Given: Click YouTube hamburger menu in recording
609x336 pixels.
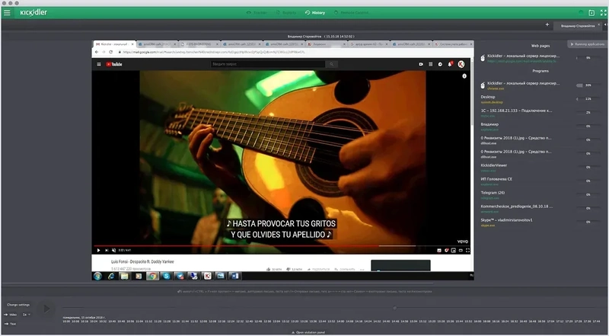Looking at the screenshot, I should (x=99, y=64).
